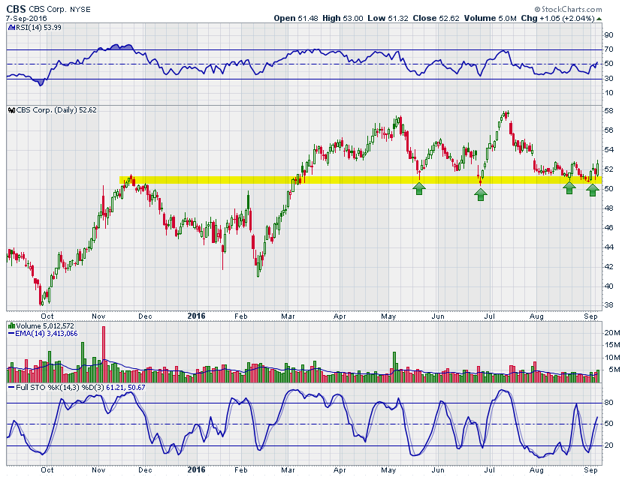Click the 20 level on stochastic axis

608,445
